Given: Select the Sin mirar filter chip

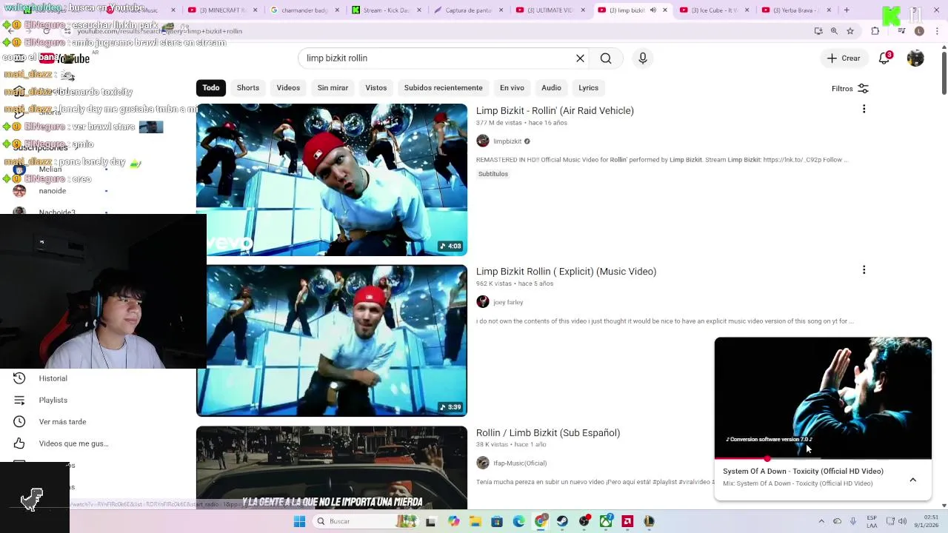Looking at the screenshot, I should (x=333, y=88).
